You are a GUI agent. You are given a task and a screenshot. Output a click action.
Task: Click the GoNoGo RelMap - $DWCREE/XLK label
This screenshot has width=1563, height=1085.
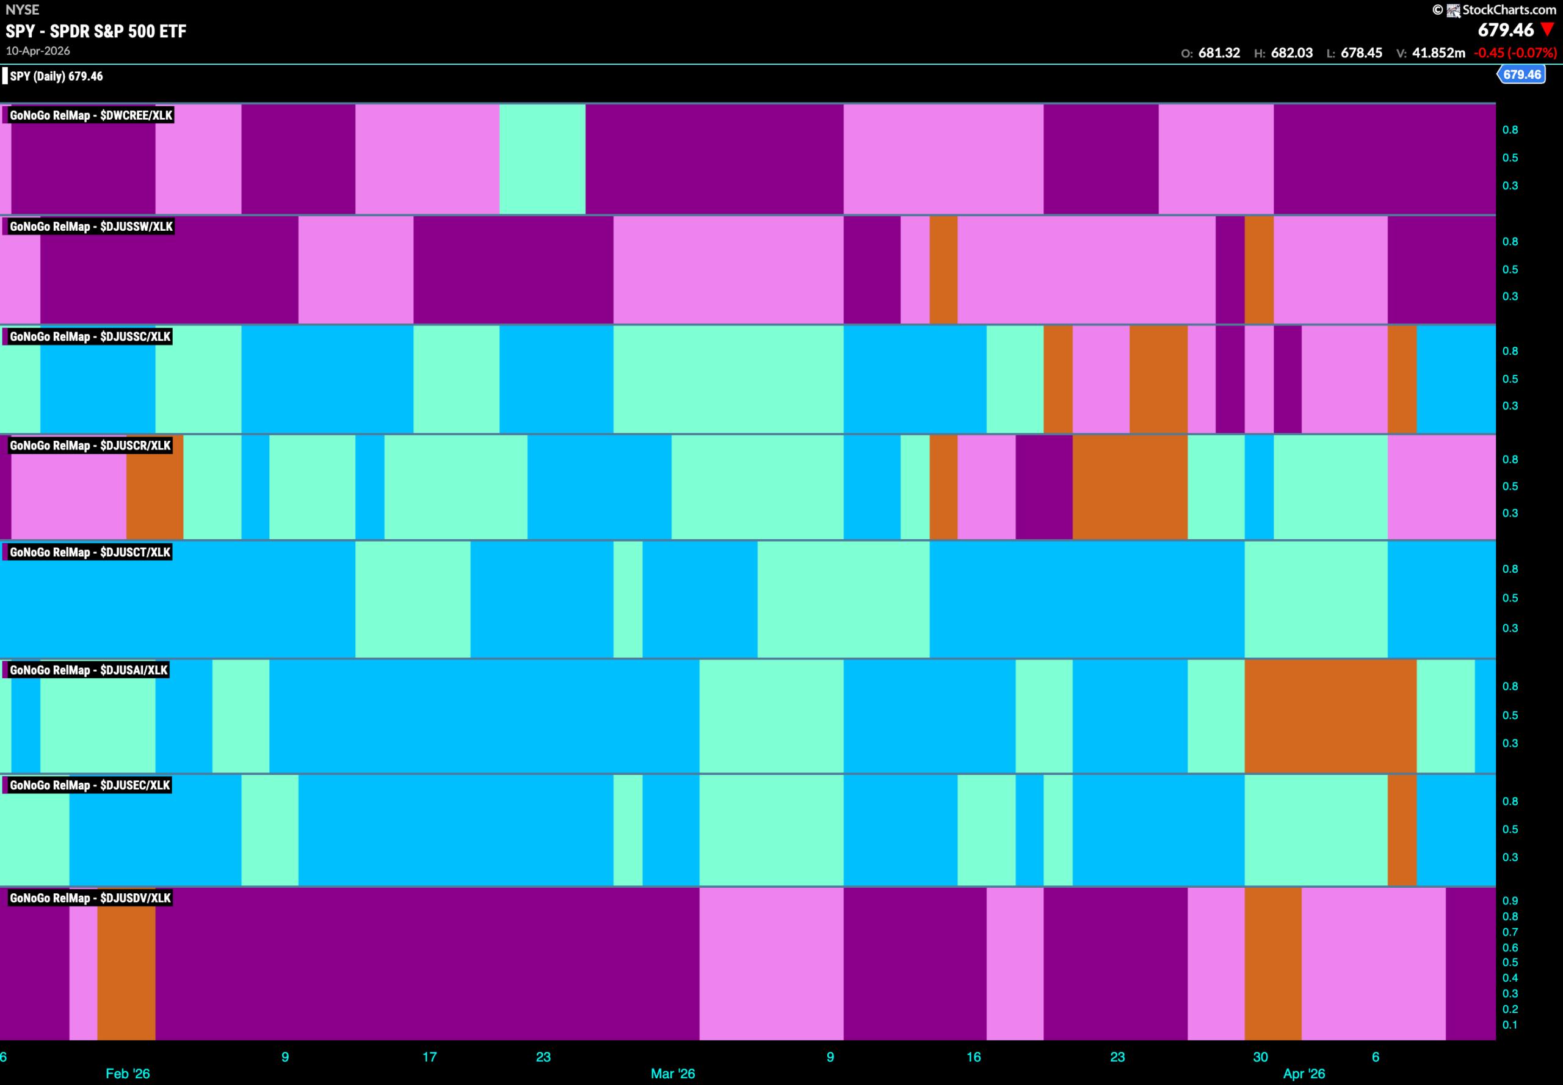coord(91,115)
